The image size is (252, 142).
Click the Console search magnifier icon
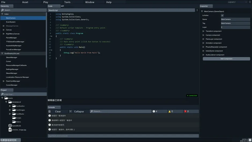point(92,111)
